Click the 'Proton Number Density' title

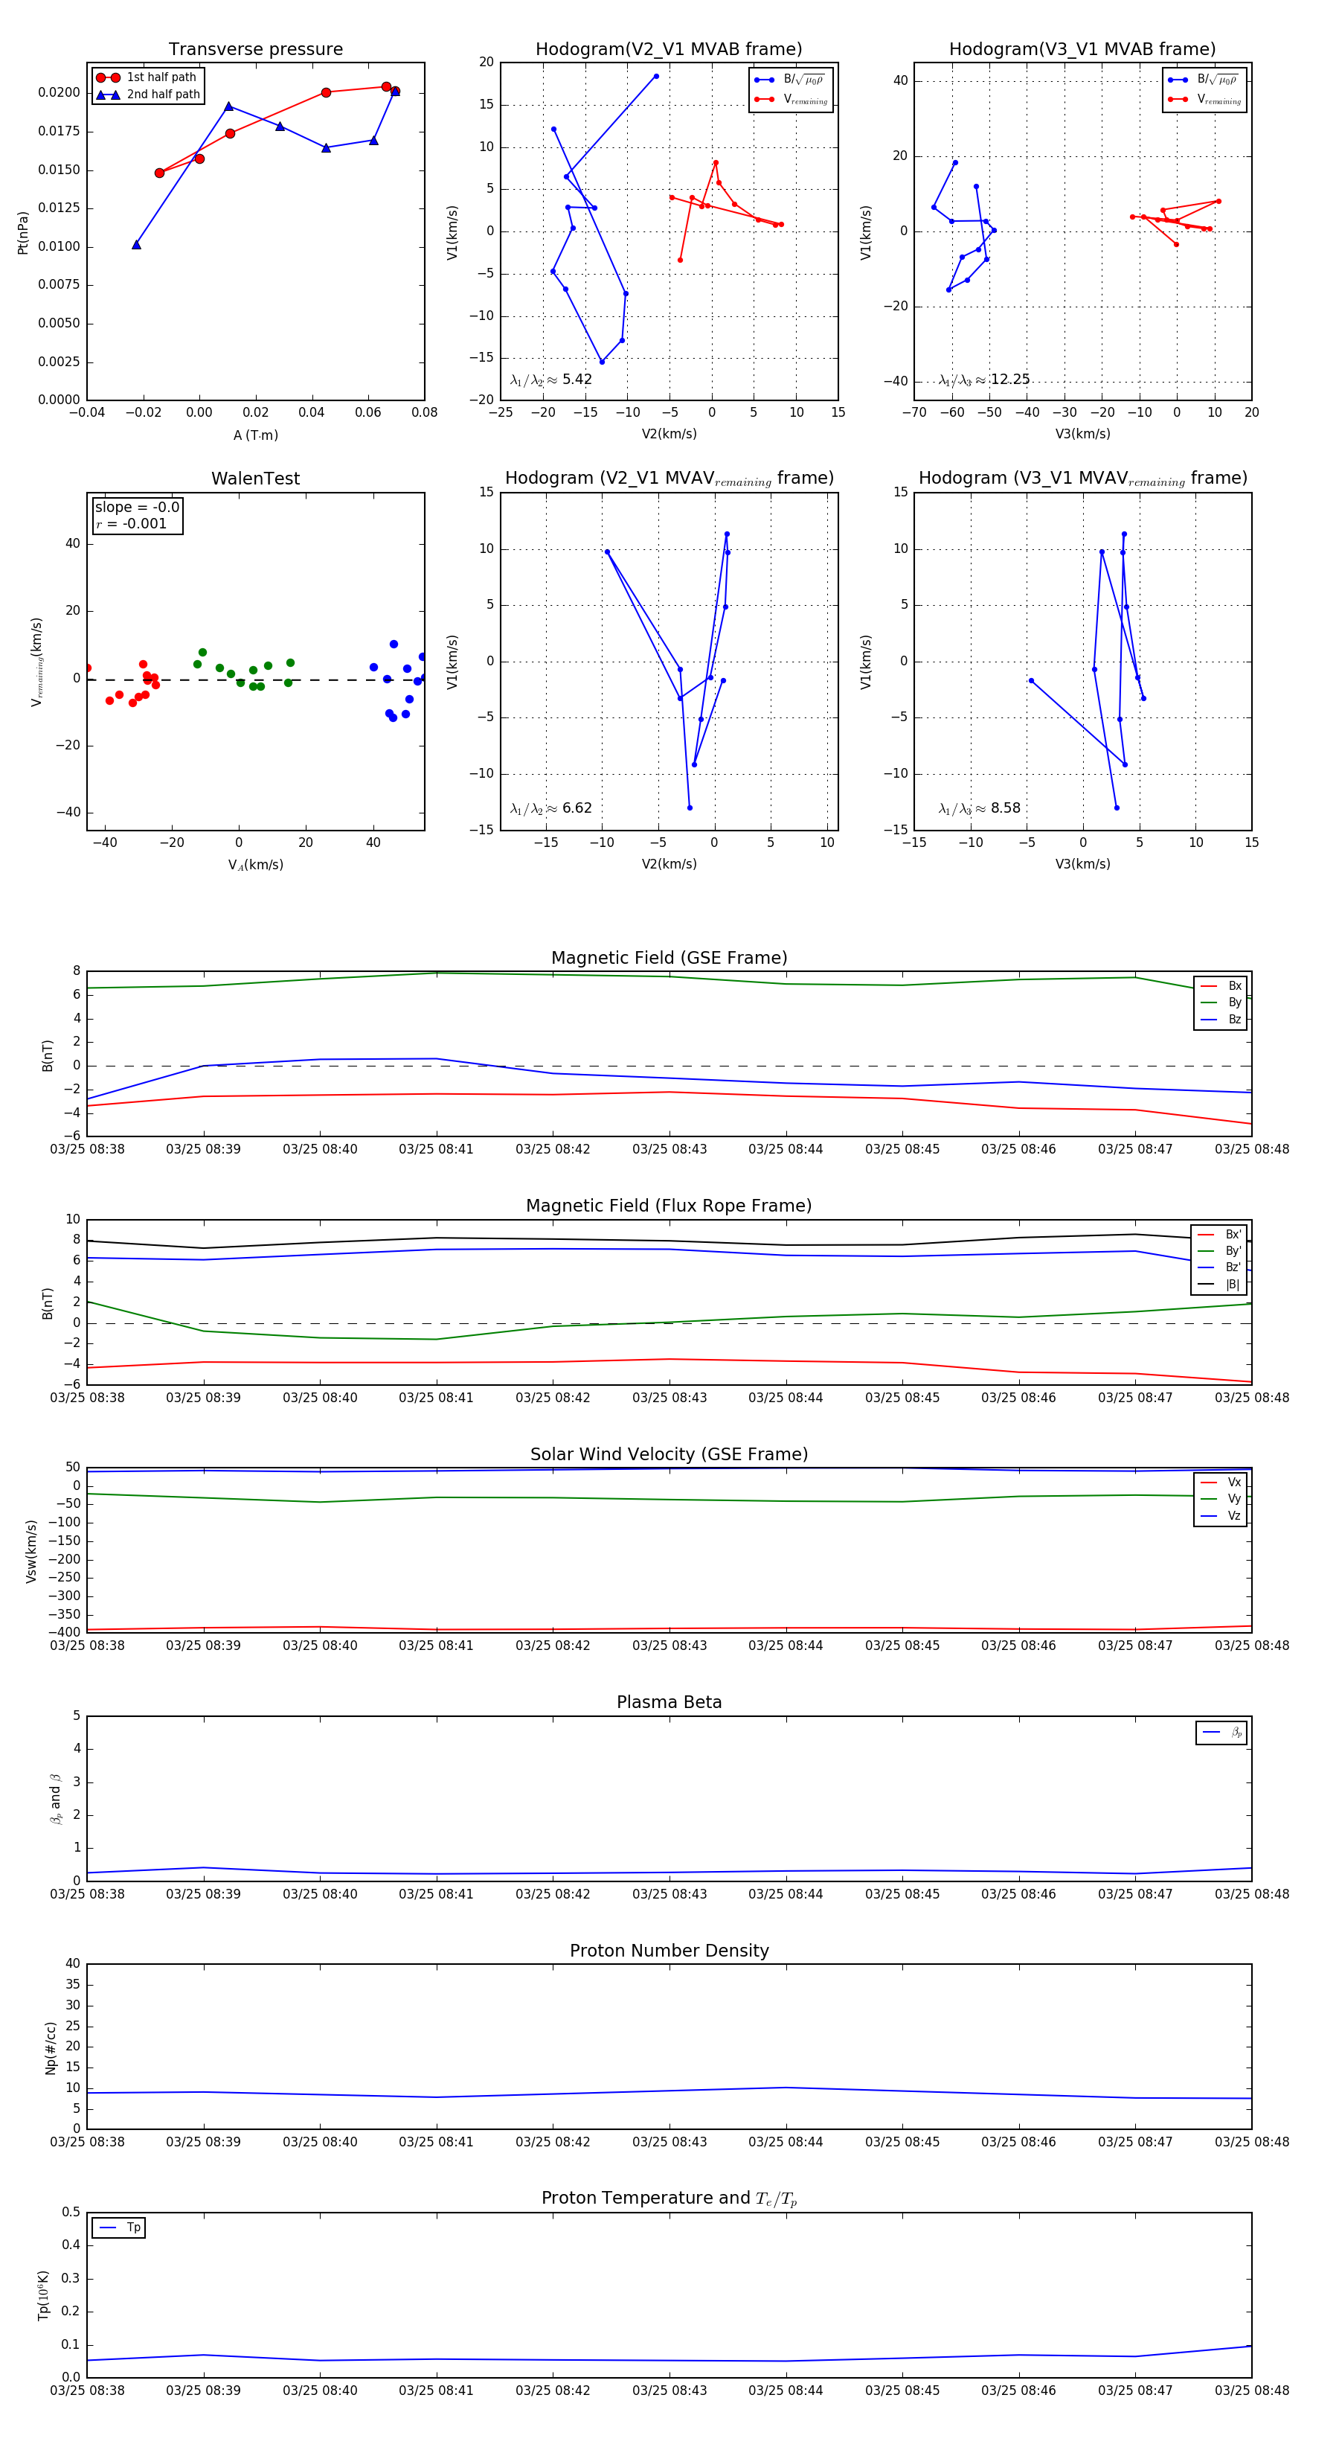(x=669, y=1951)
